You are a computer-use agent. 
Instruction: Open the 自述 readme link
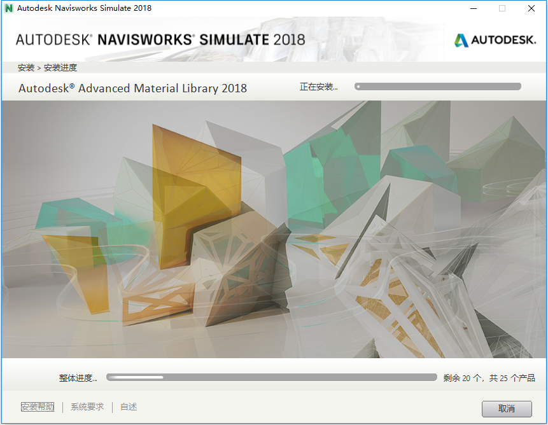tap(129, 407)
